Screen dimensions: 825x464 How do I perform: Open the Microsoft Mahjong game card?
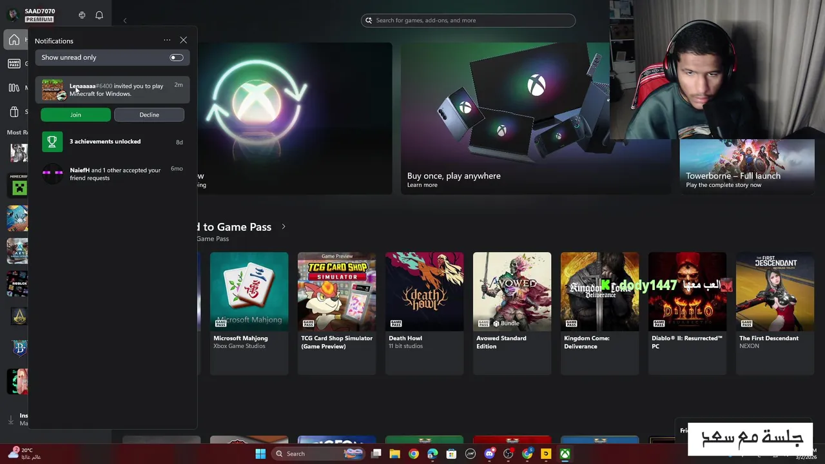249,313
